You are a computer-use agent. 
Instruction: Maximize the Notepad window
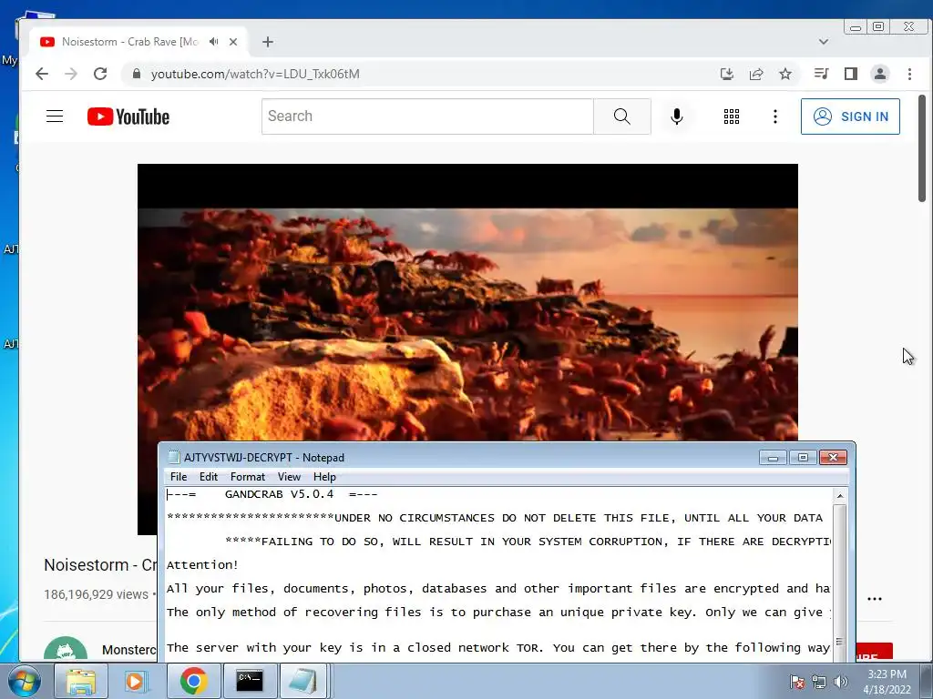pyautogui.click(x=803, y=457)
